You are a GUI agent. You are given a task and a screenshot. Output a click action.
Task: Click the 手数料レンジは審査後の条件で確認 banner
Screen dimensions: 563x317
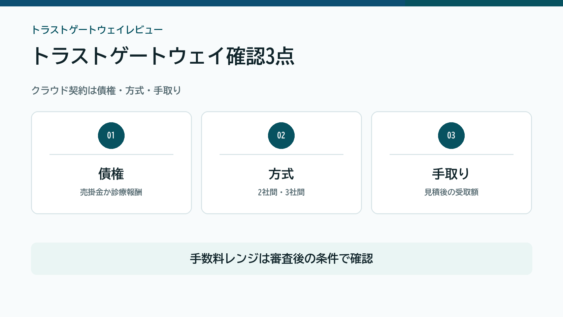coord(281,259)
